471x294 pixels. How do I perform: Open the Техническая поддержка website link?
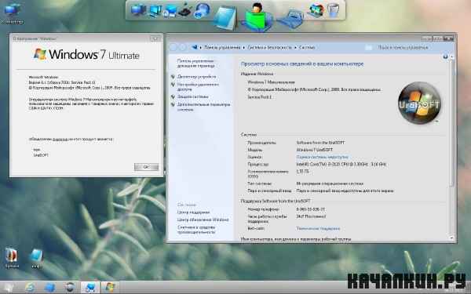(318, 228)
